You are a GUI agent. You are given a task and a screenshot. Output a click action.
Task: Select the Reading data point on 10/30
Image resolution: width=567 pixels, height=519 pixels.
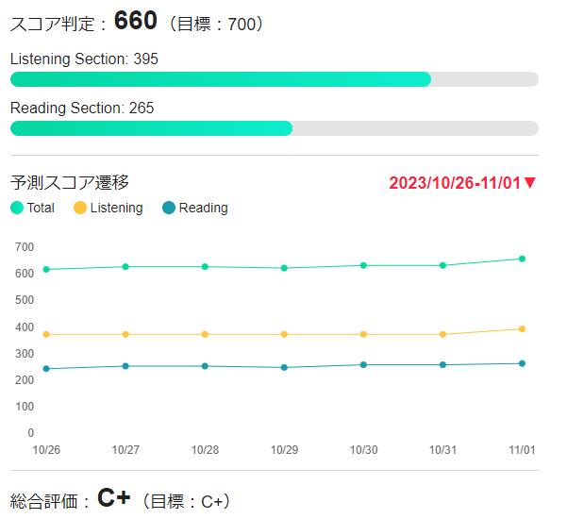click(x=363, y=365)
